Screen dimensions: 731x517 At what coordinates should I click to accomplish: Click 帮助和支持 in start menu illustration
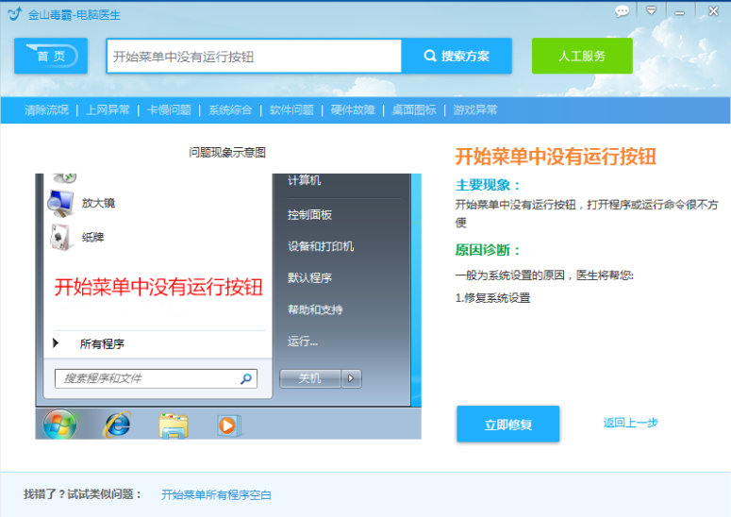(x=315, y=309)
